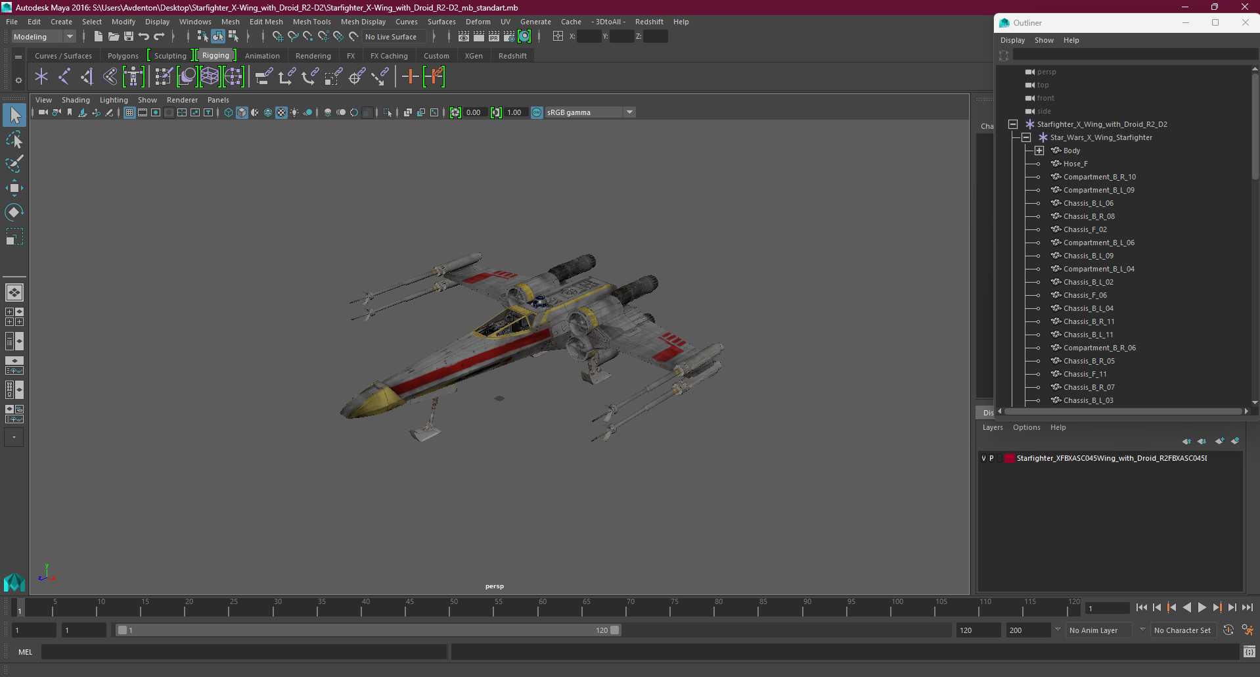Choose the Rotate tool in toolbox
This screenshot has width=1260, height=677.
14,212
